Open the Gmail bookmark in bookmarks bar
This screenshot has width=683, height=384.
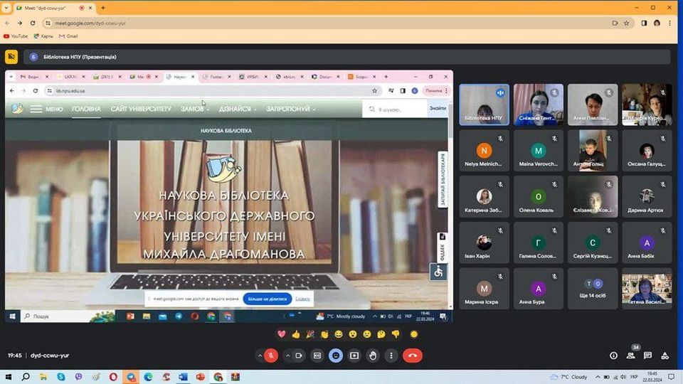(x=68, y=36)
